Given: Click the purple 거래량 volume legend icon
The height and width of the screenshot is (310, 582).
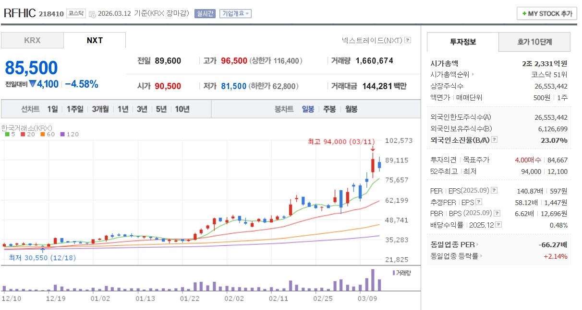Looking at the screenshot, I should [x=393, y=272].
